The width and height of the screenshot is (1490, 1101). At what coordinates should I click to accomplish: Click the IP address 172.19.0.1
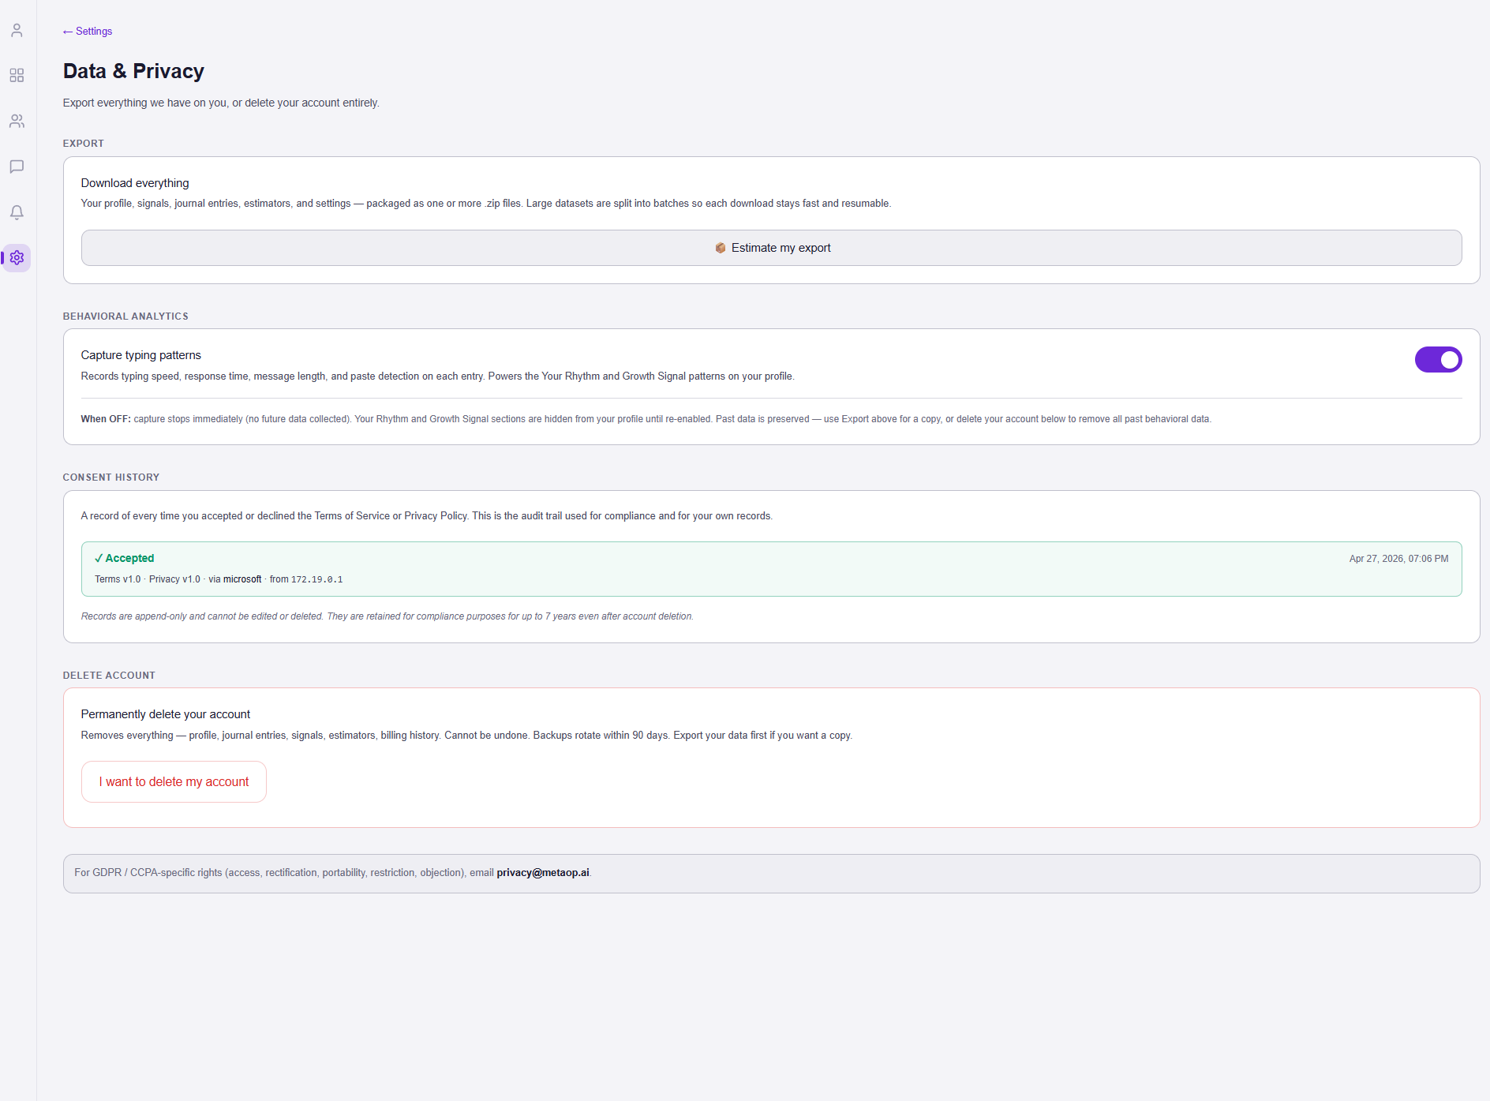316,579
